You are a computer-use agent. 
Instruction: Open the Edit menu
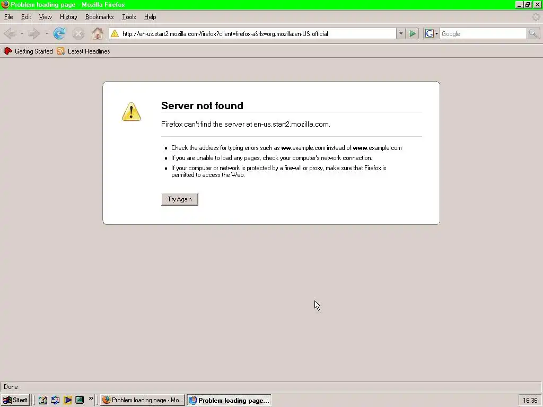(x=26, y=17)
